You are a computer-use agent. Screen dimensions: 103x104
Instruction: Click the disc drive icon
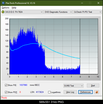[x=3, y=12]
